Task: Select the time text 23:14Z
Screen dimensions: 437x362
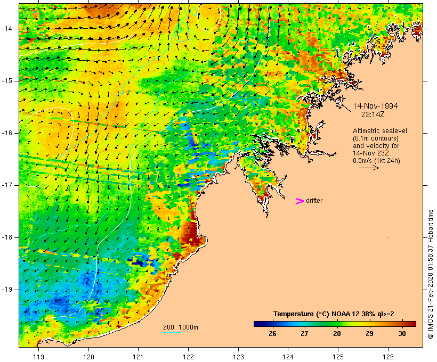Action: (373, 114)
